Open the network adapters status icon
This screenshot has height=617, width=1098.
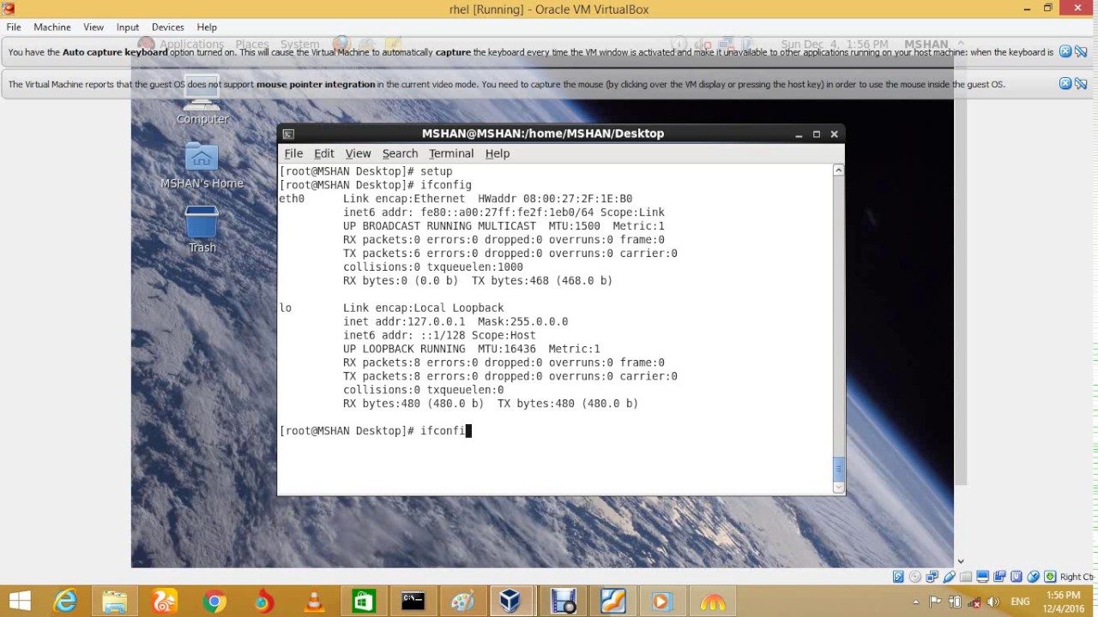click(932, 577)
